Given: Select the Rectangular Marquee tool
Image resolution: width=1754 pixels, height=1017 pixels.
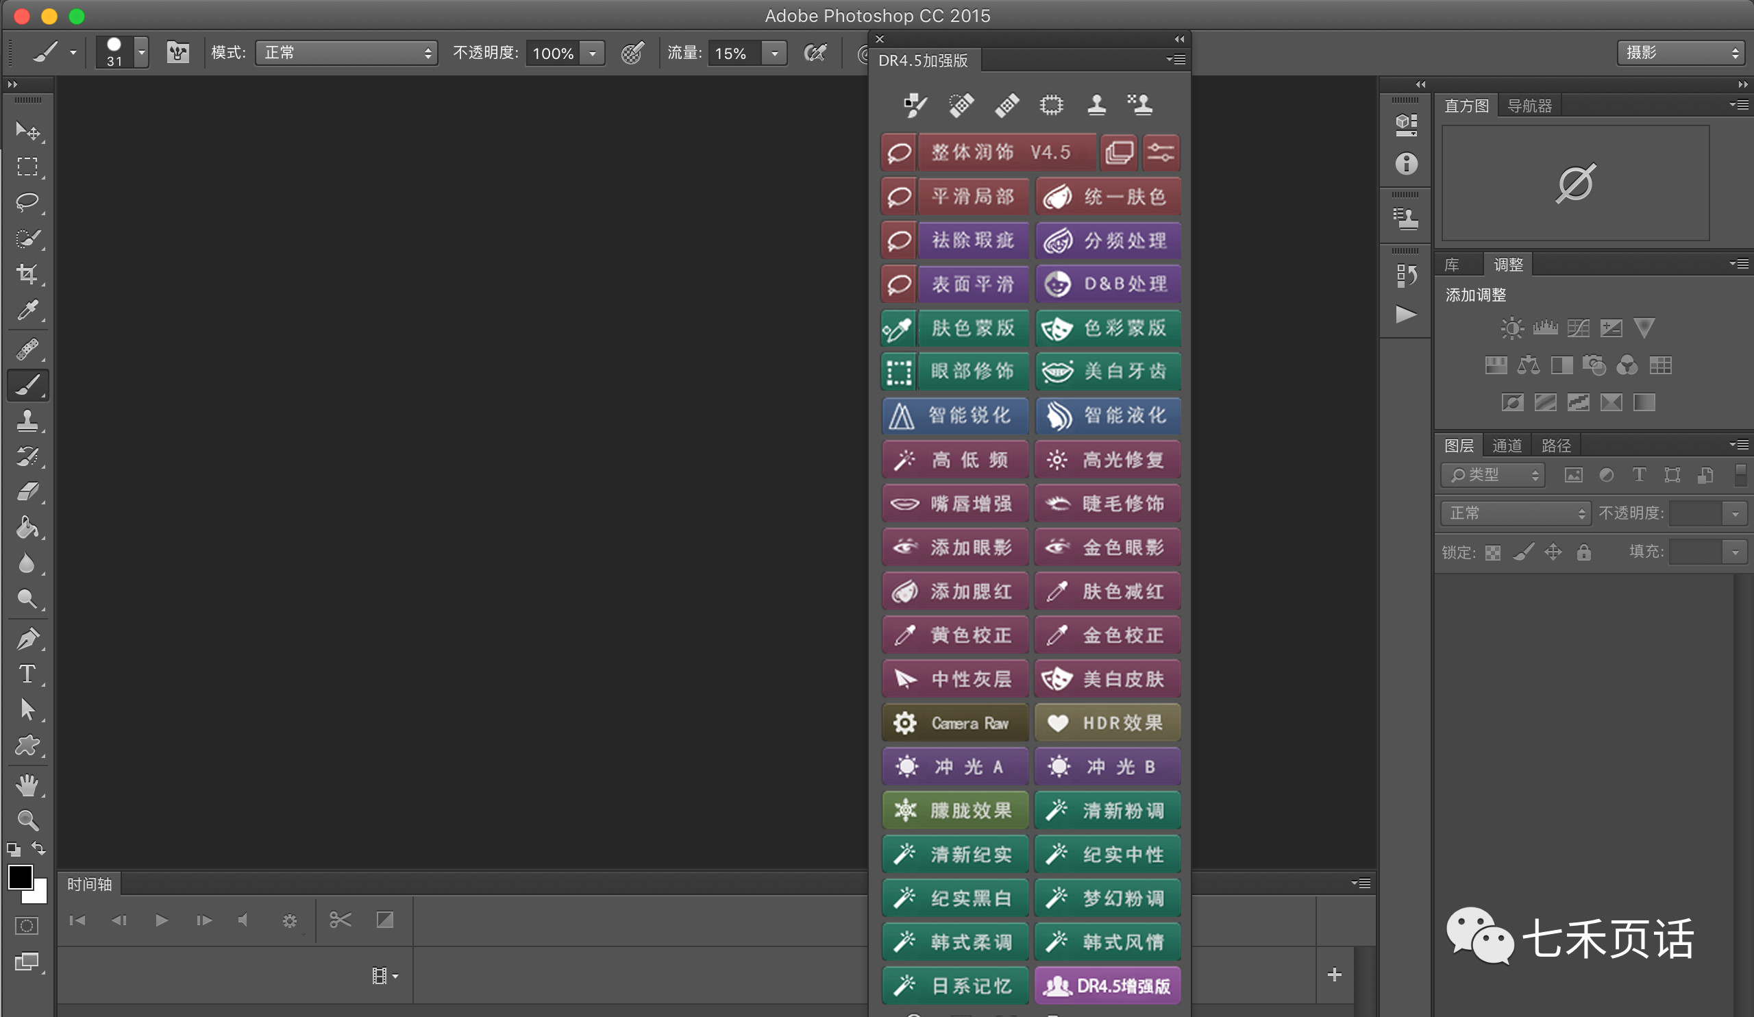Looking at the screenshot, I should click(27, 167).
